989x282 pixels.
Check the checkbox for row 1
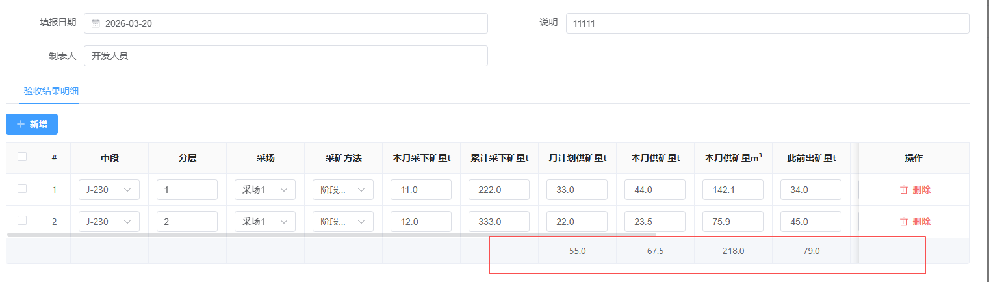pos(22,188)
